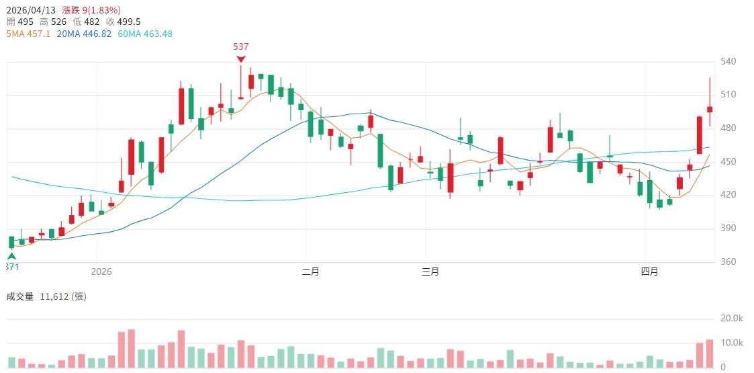Jump to the 二月 month marker
Viewport: 754px width, 373px height.
(x=310, y=272)
